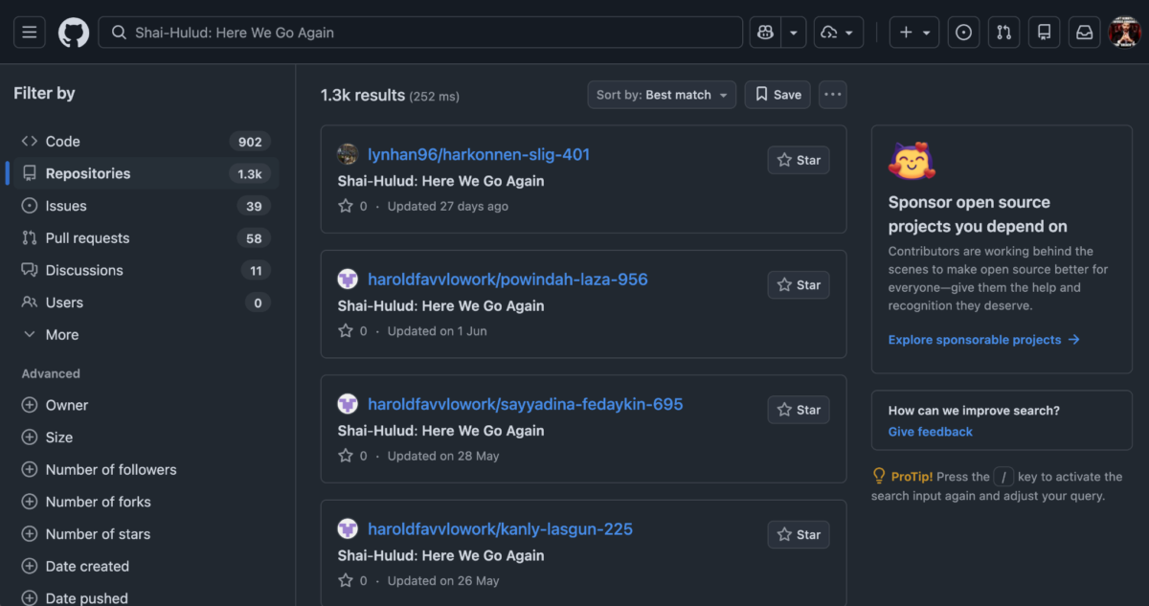Open the Sort by Best match dropdown
Screen dimensions: 1149x606
(662, 95)
